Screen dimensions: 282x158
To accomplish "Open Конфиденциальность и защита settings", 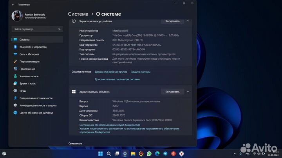I will click(37, 105).
